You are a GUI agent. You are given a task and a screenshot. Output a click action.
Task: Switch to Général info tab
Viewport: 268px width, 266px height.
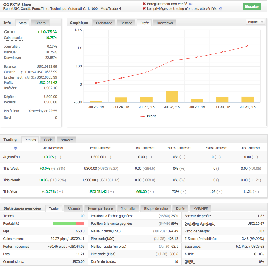pos(40,23)
